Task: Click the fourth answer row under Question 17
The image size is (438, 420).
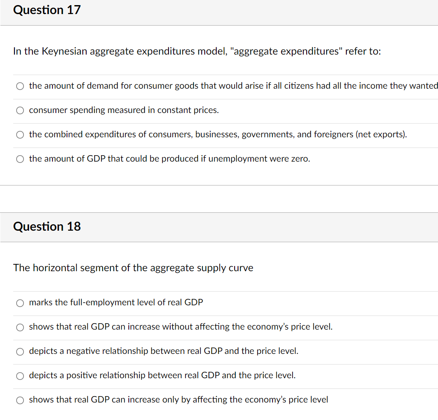Action: (169, 159)
